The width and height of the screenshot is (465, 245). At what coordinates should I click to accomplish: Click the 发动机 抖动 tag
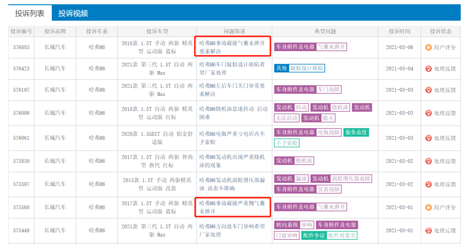(291, 107)
